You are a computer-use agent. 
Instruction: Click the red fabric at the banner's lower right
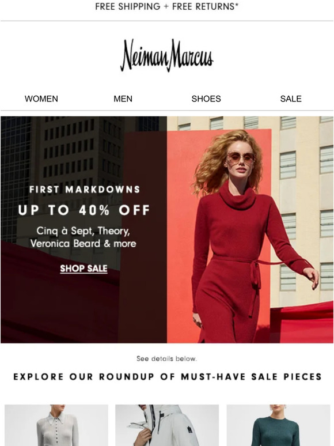pyautogui.click(x=301, y=323)
